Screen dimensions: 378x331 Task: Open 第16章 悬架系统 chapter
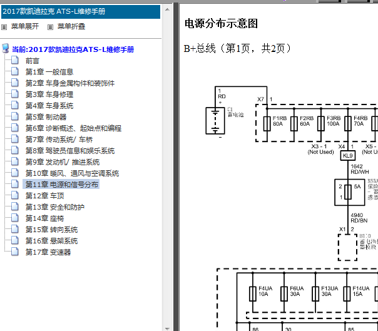pos(51,241)
